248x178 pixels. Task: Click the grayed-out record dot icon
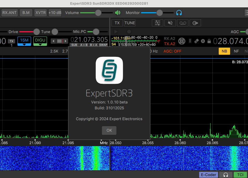click(129, 32)
